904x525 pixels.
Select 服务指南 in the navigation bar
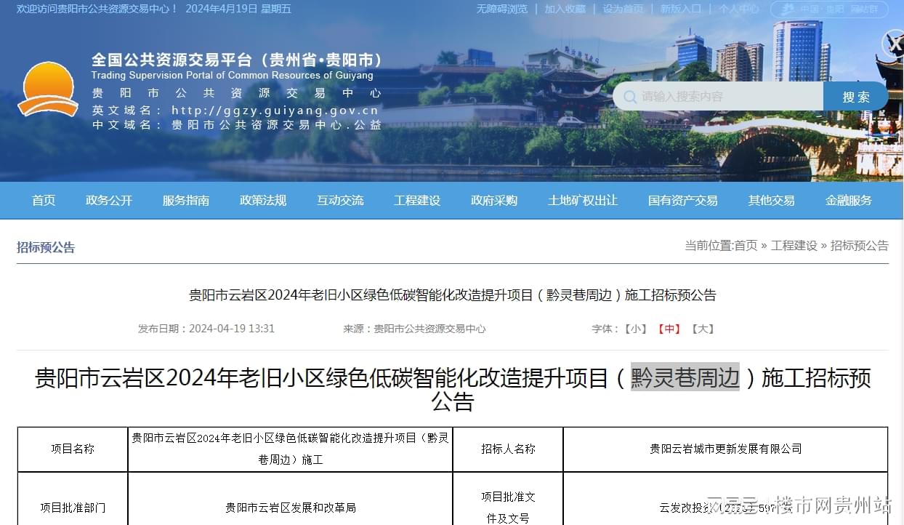click(x=186, y=201)
